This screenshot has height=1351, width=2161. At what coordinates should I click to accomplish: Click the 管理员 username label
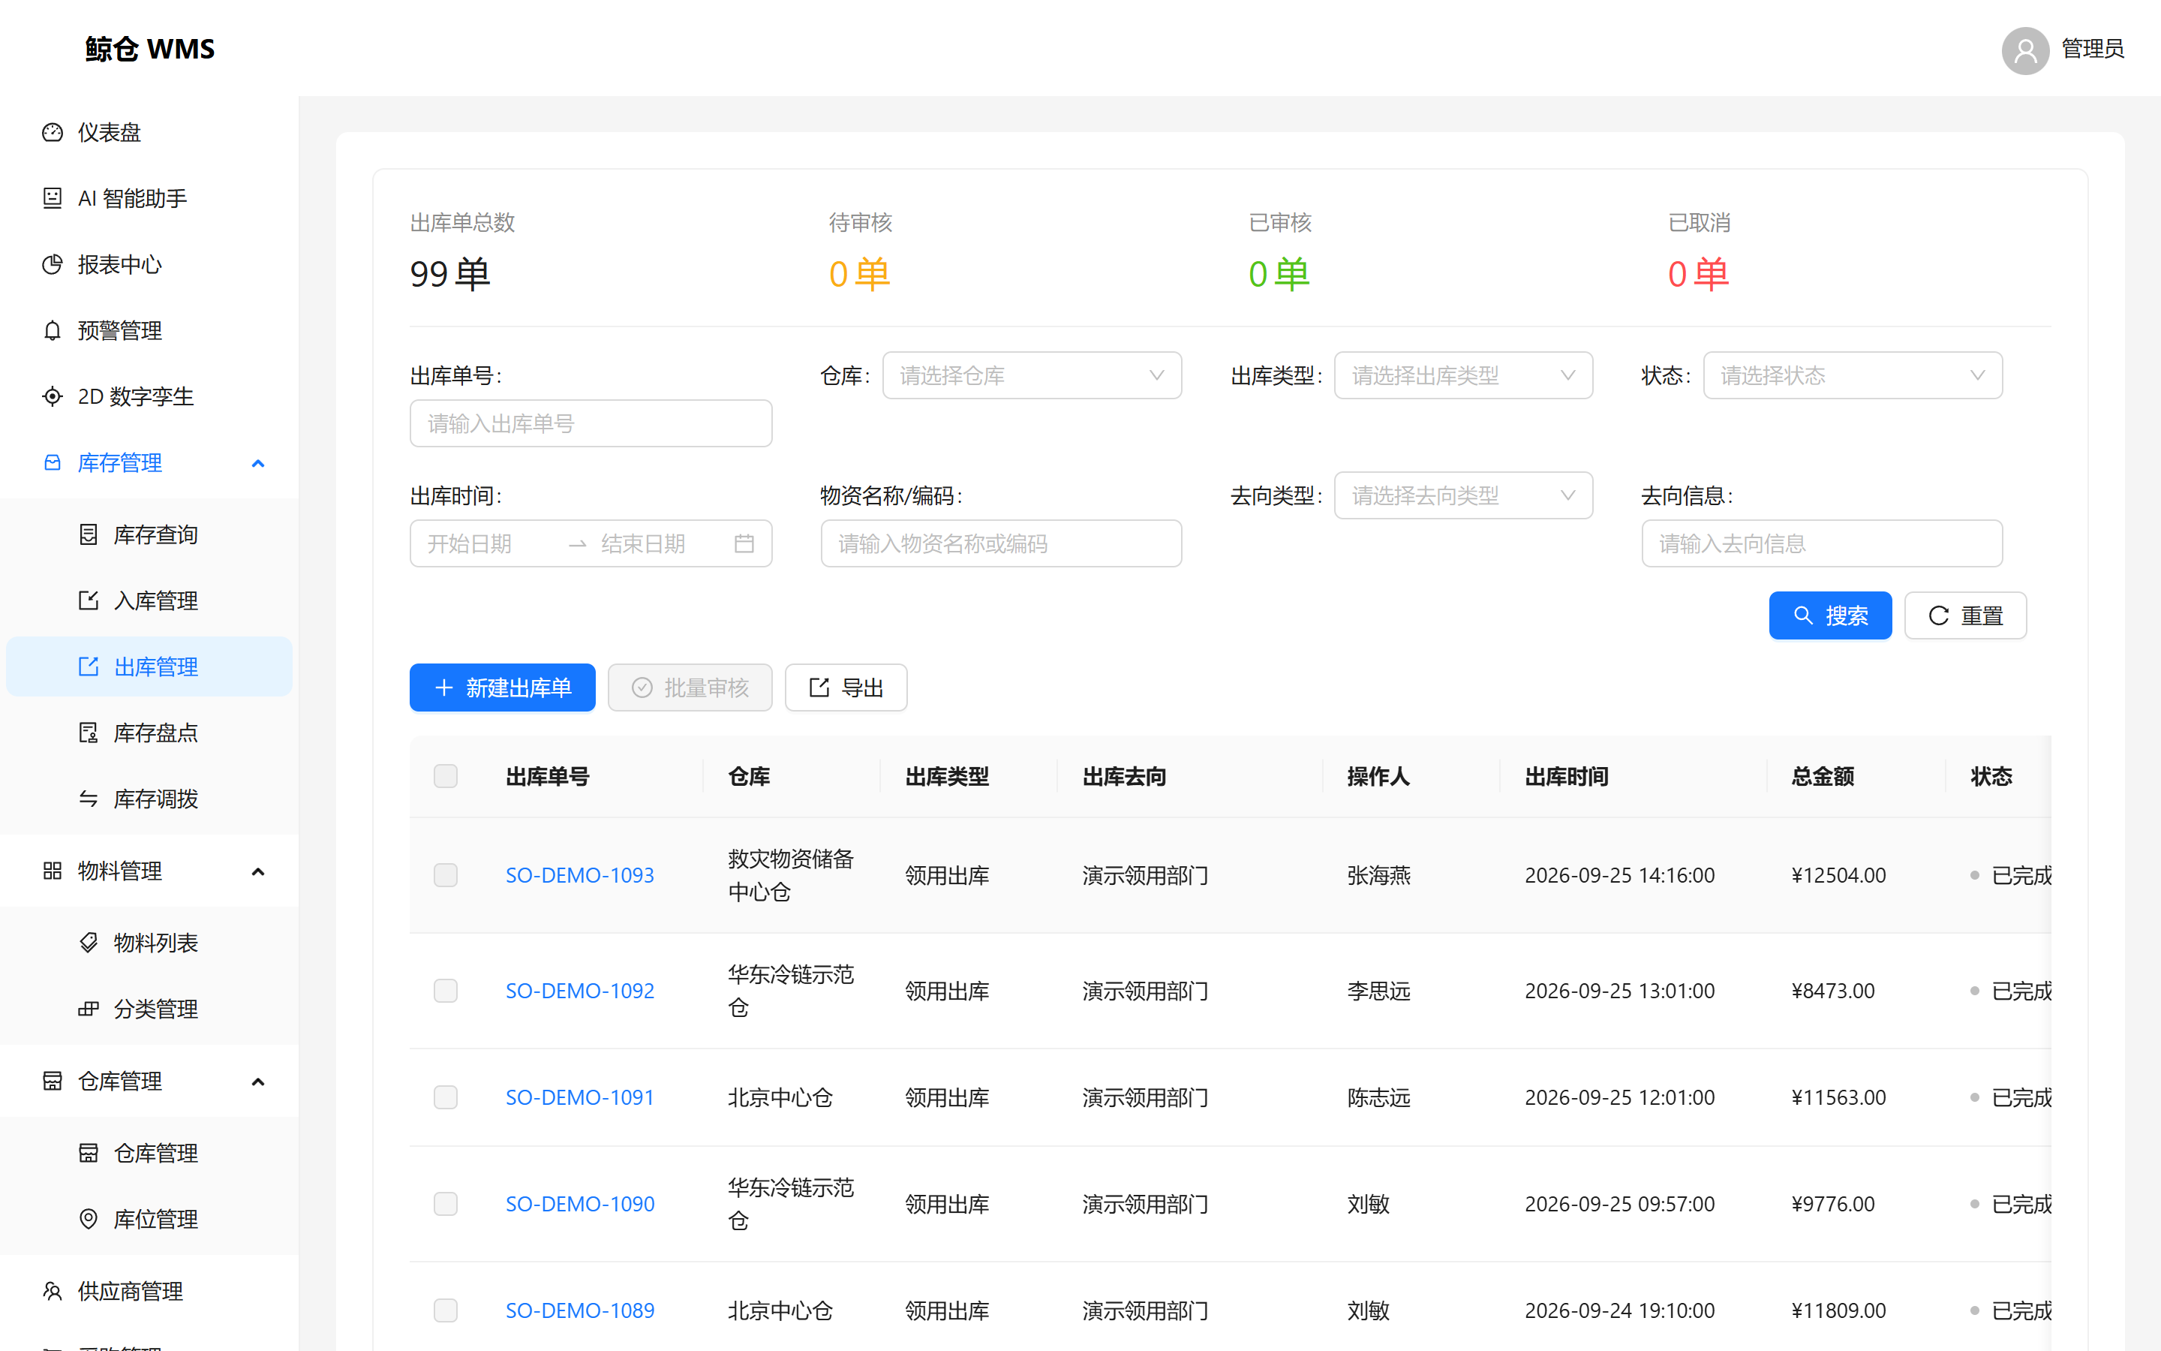tap(2092, 49)
